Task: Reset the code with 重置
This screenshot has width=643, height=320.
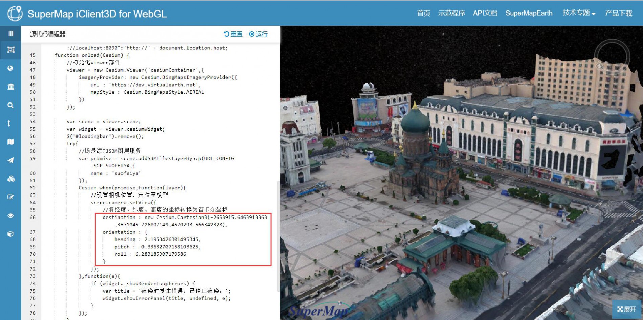Action: 234,34
